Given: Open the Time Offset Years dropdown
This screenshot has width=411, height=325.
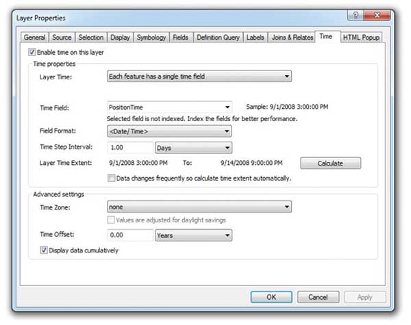Looking at the screenshot, I should pyautogui.click(x=193, y=235).
